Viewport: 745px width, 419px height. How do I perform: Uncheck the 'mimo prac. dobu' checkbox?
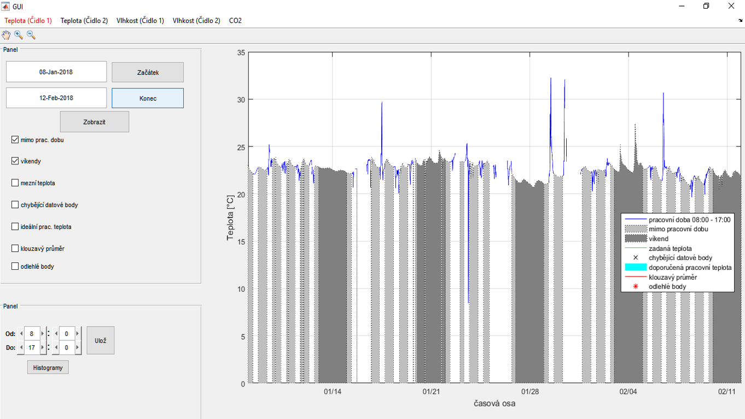click(15, 140)
